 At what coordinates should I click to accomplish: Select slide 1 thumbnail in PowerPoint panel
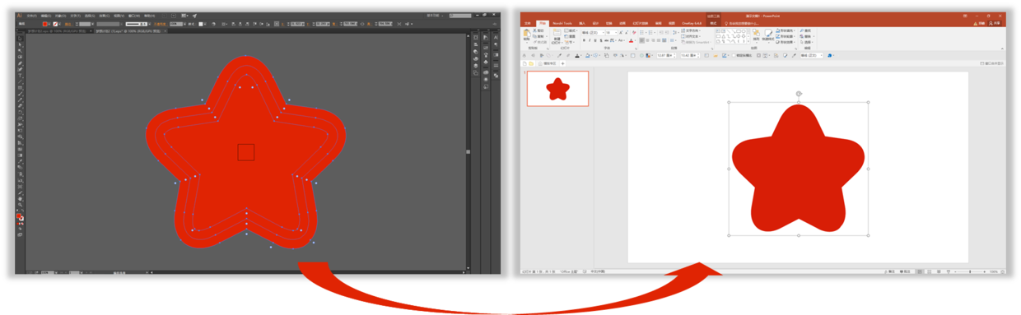[x=557, y=89]
